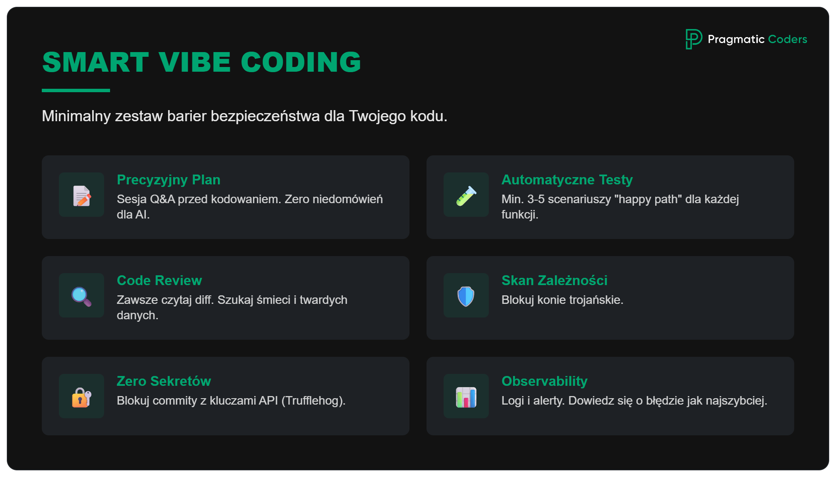Viewport: 836px width, 478px height.
Task: Click the magnifying glass icon for Code Review
Action: [x=81, y=295]
